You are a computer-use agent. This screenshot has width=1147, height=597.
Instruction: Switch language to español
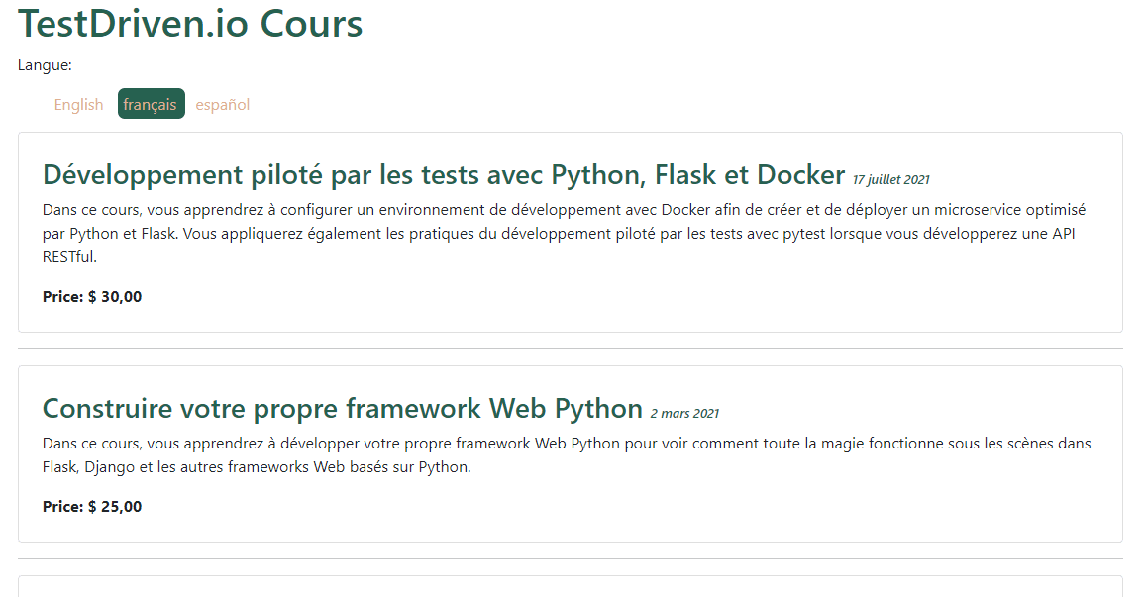[223, 105]
